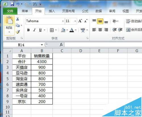Switch to the 页面布局 tab
Viewport: 142px width, 117px height.
tap(68, 11)
